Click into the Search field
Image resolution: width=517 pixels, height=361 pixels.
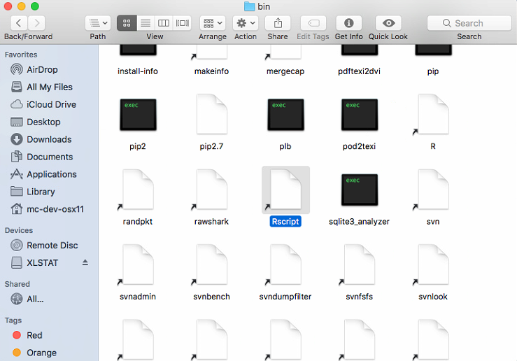coord(469,23)
